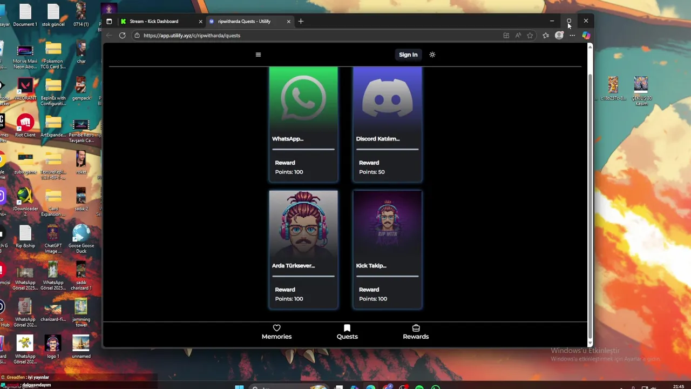Select Document 1 desktop file
Screen dimensions: 691x389
(25, 16)
